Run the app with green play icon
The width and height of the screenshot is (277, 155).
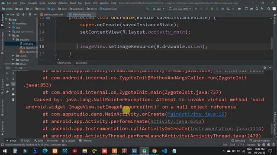point(196,9)
